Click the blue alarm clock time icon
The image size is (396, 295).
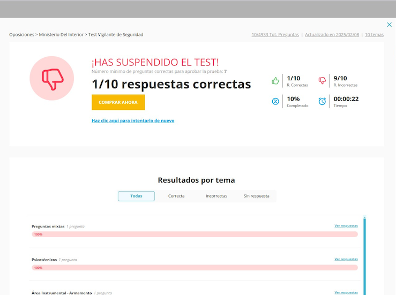[x=322, y=101]
